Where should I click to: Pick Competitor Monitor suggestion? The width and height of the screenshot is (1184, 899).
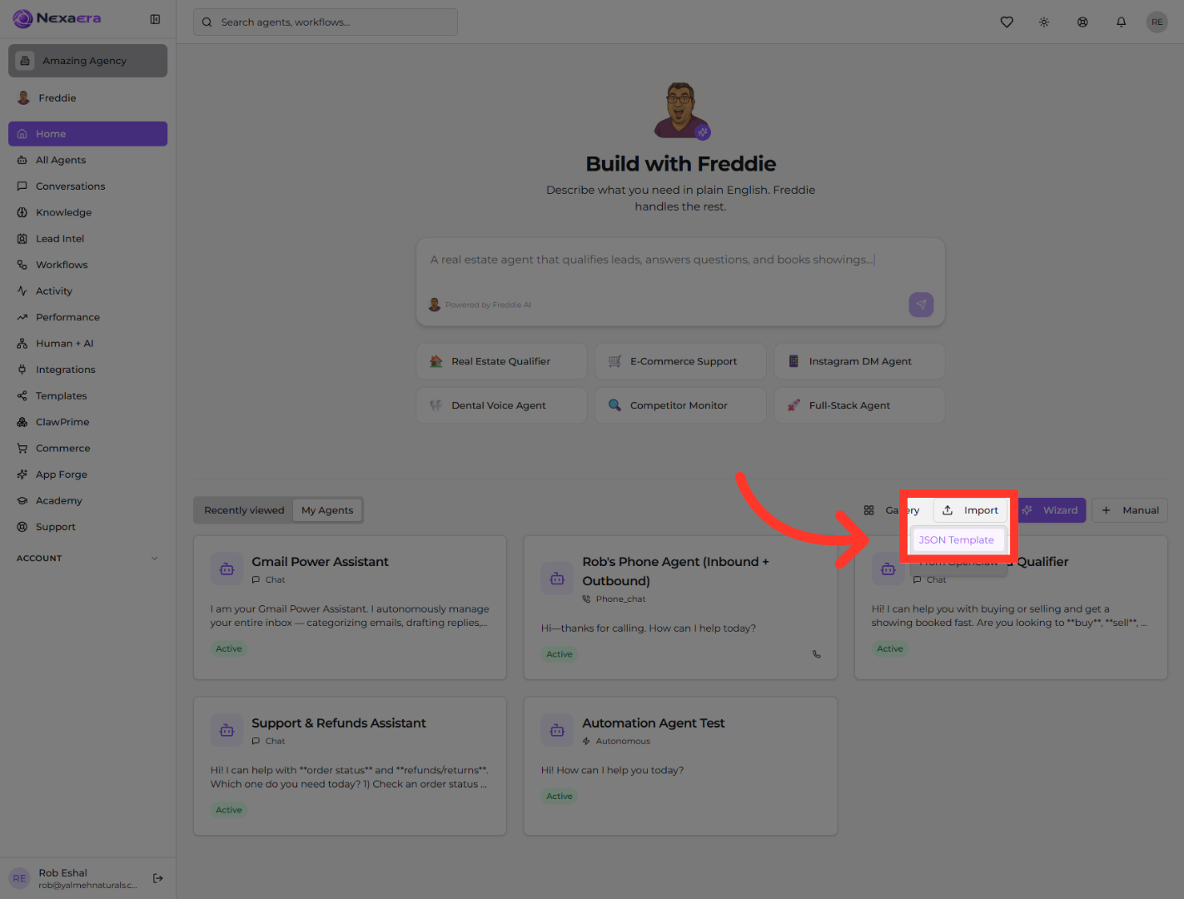pyautogui.click(x=680, y=405)
